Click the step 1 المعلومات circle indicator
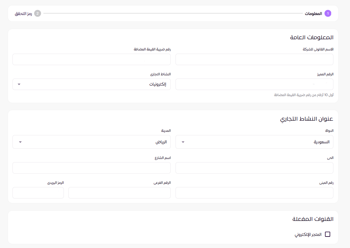Screen dimensions: 350x248 coord(327,13)
